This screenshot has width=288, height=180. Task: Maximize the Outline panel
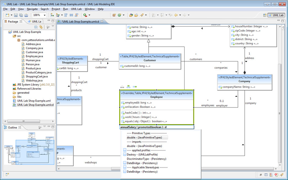click(53, 127)
